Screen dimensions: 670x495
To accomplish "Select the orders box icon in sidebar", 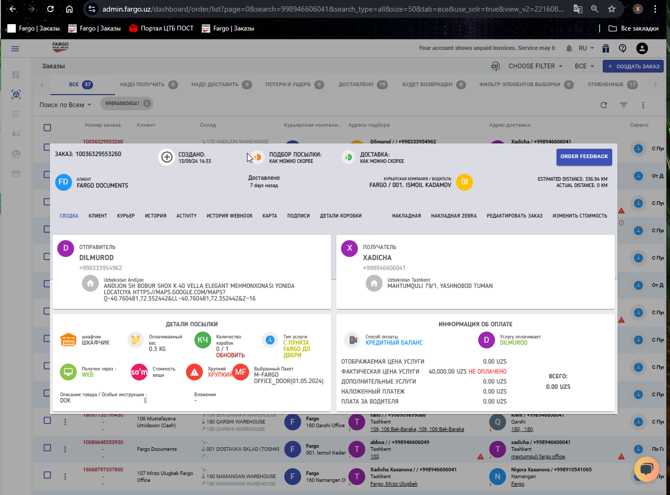I will [x=16, y=95].
